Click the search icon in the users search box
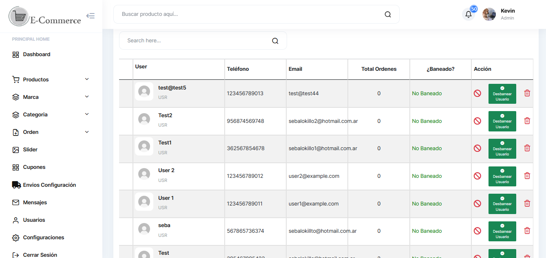The image size is (546, 258). [275, 41]
